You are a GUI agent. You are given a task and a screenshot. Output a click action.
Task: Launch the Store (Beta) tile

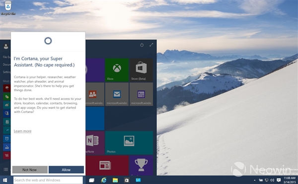[x=141, y=70]
